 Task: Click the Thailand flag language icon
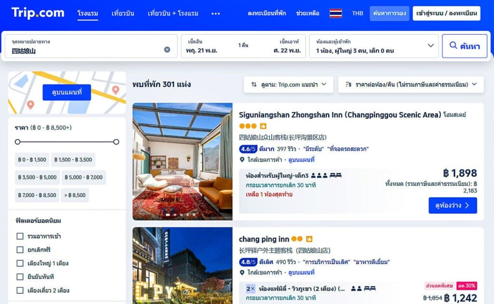[336, 13]
